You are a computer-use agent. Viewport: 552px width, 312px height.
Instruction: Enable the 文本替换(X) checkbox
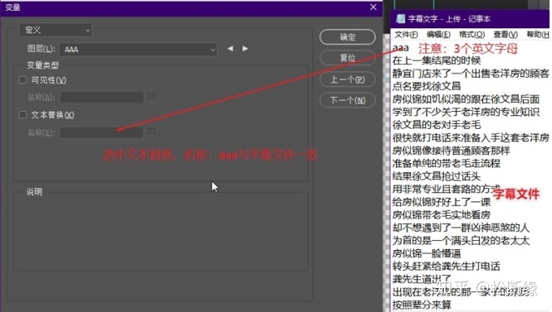coord(23,115)
